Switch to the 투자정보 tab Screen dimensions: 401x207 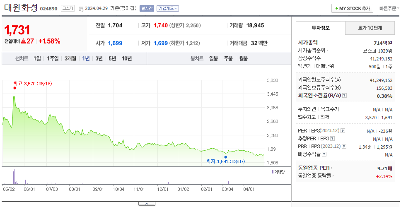321,28
